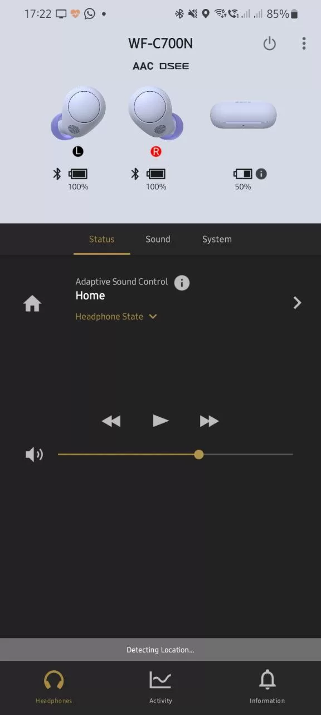Skip ahead with the fast-forward button
321x715 pixels.
[x=209, y=421]
